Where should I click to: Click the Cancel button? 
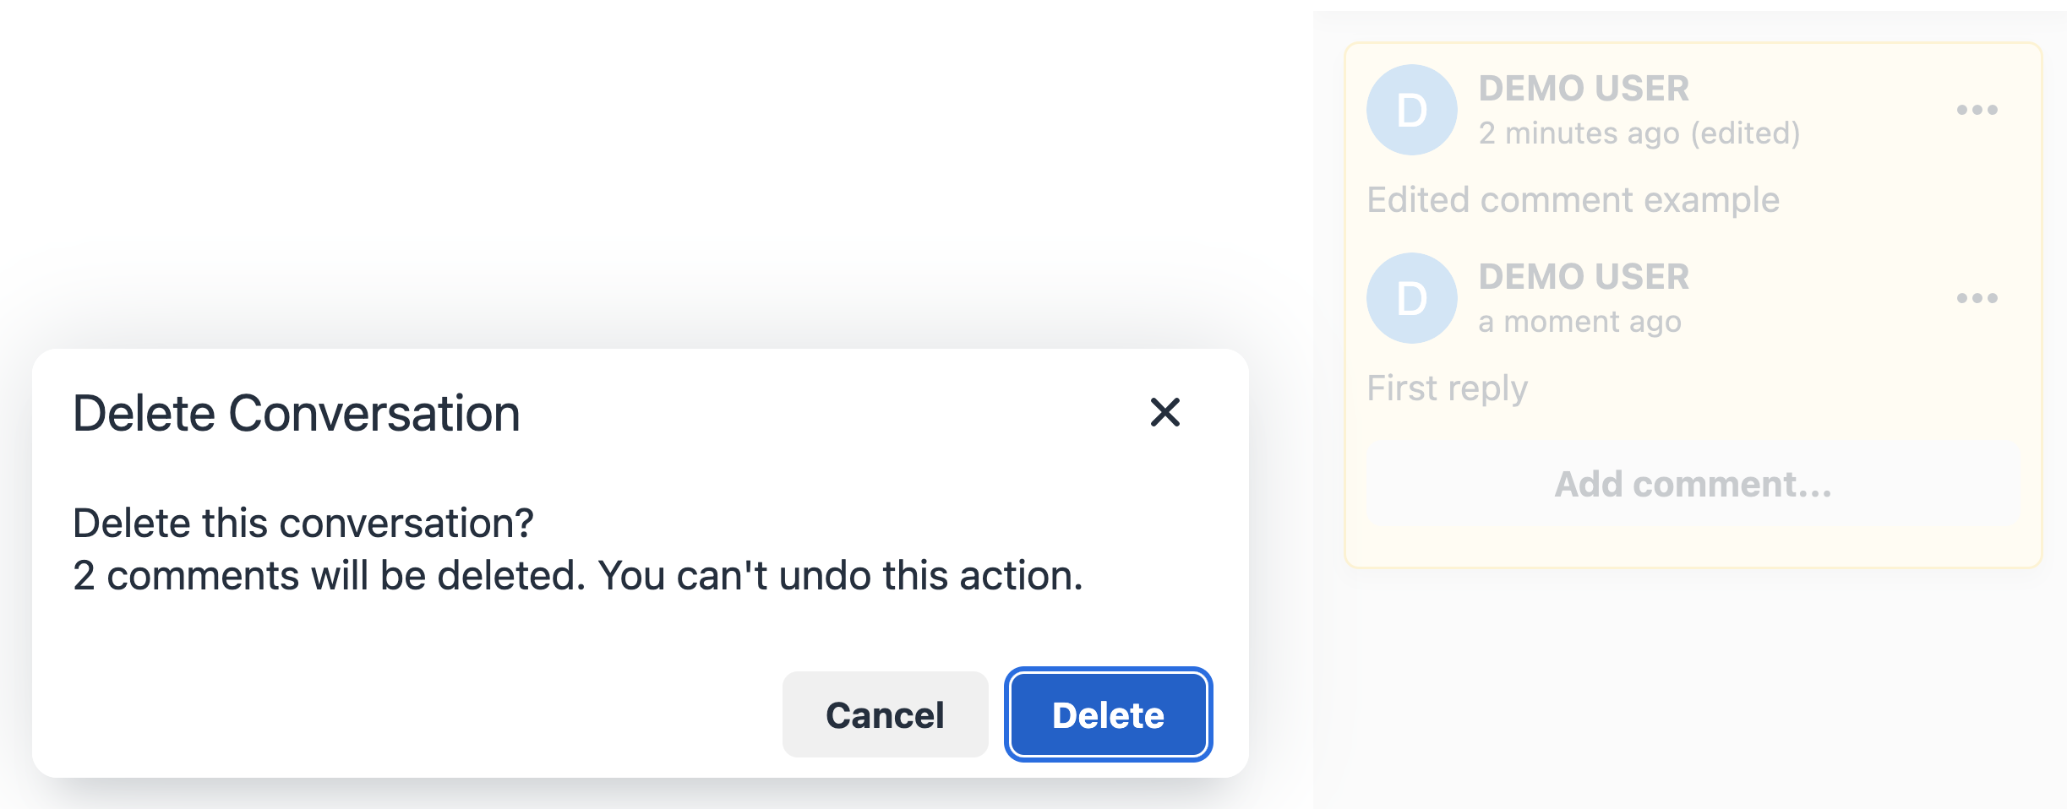tap(884, 714)
